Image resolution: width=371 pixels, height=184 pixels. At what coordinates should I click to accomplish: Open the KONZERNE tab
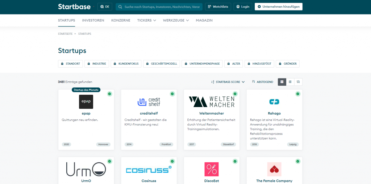[121, 20]
